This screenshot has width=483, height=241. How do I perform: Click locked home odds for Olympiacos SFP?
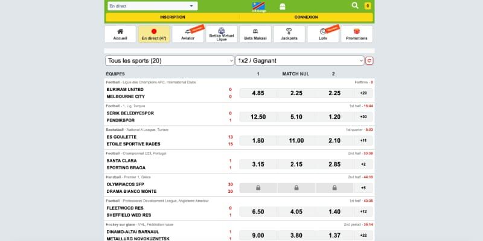(x=258, y=188)
